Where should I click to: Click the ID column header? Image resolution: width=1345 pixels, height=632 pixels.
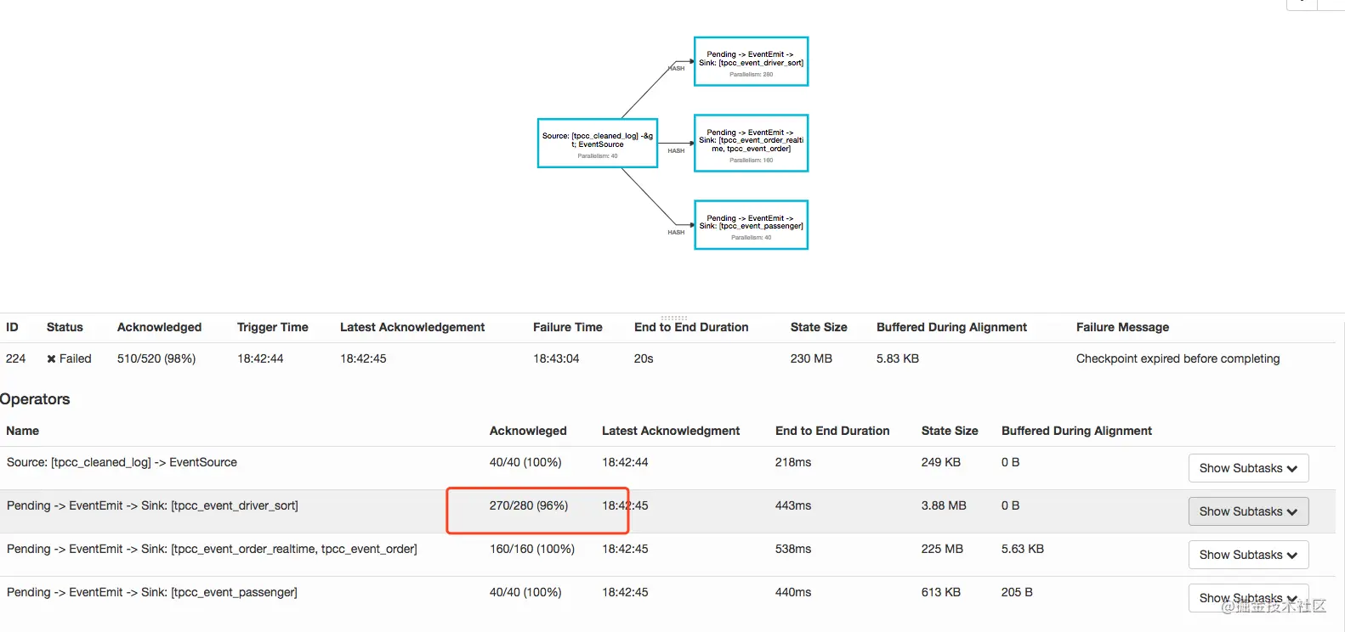tap(12, 327)
